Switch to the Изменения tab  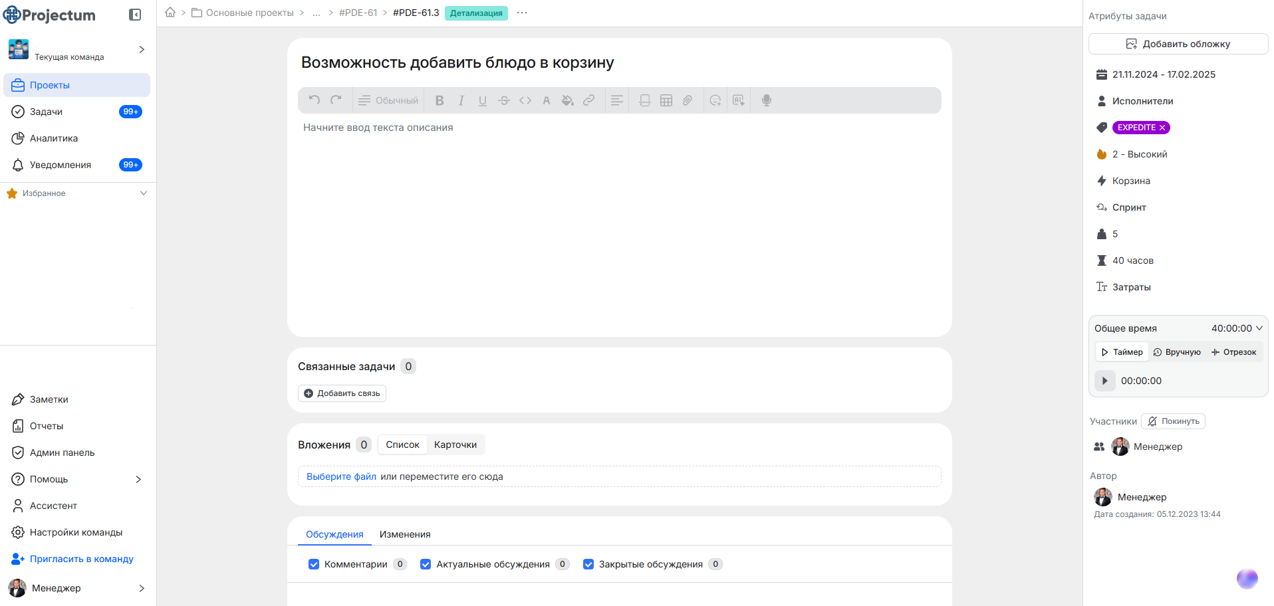405,534
